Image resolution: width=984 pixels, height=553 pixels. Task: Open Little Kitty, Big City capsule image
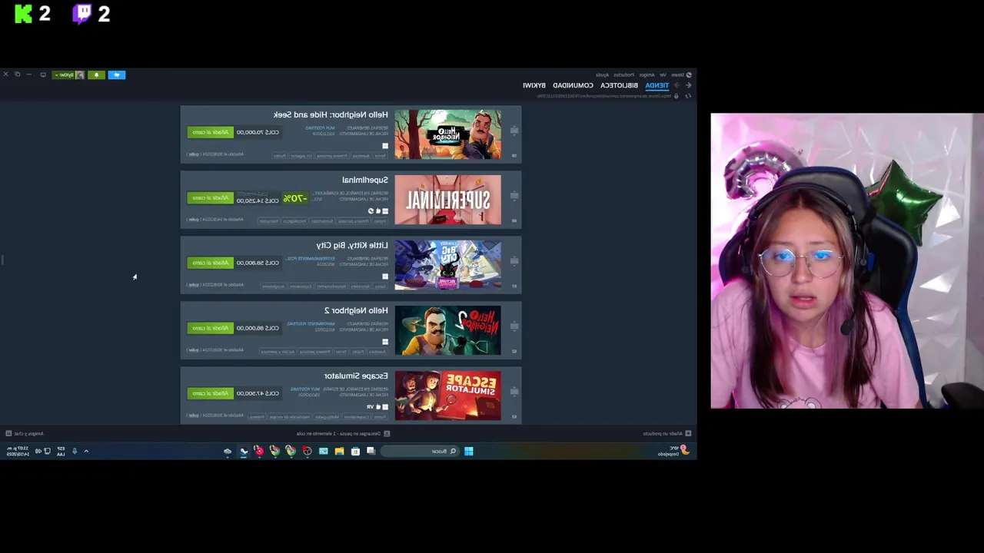(447, 265)
